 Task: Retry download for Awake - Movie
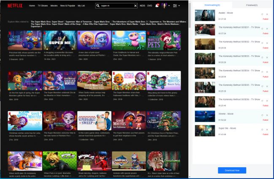pyautogui.click(x=262, y=14)
